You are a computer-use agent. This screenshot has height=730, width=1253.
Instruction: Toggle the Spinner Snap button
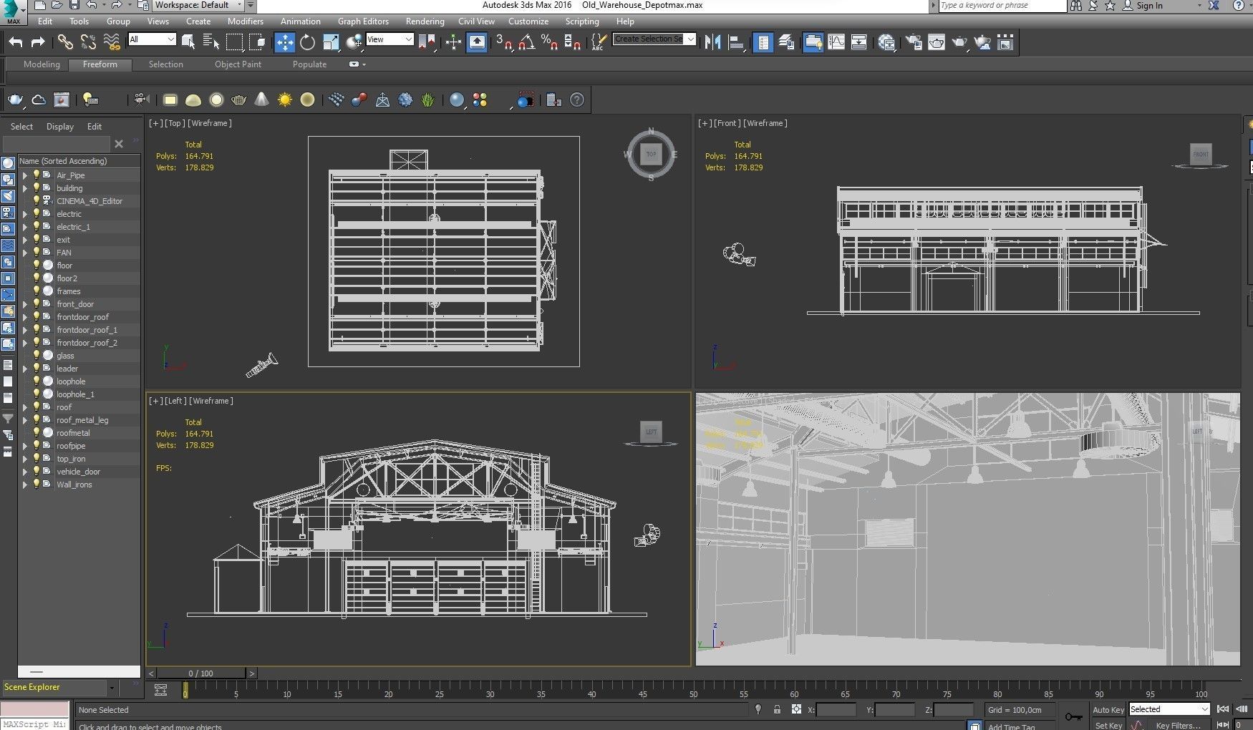572,42
